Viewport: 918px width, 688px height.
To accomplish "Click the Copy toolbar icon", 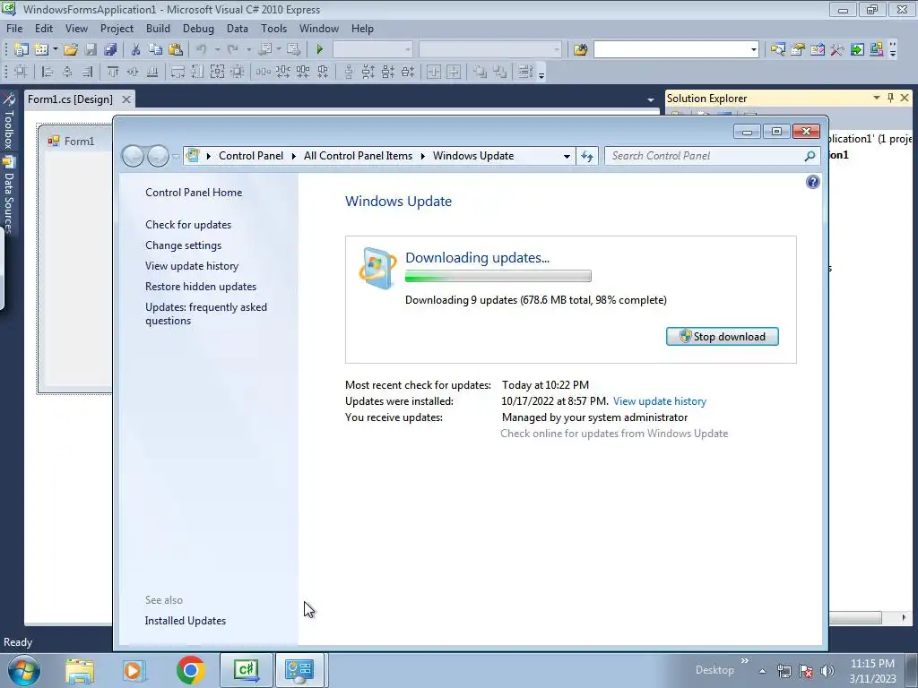I will tap(155, 50).
